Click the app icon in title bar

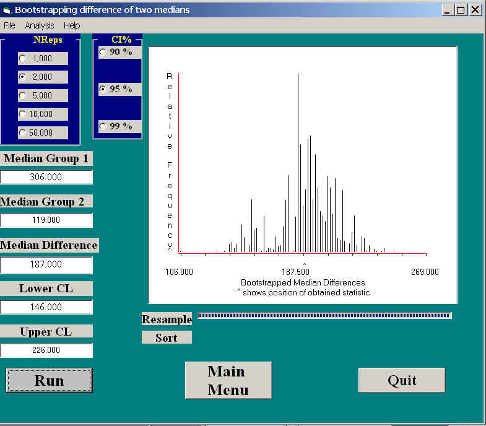tap(7, 10)
